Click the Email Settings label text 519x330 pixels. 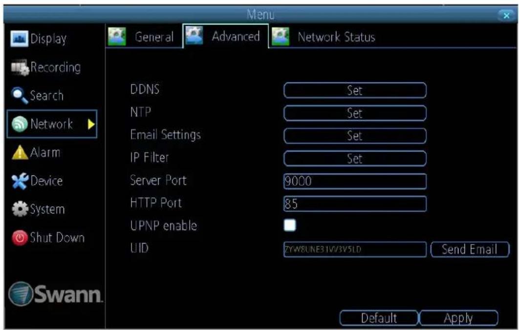coord(166,135)
